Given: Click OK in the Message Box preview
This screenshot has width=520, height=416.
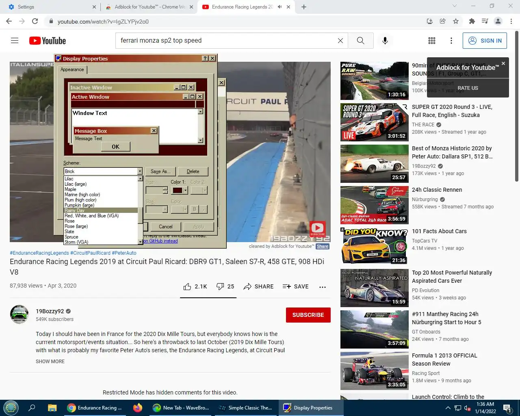Looking at the screenshot, I should pos(116,147).
